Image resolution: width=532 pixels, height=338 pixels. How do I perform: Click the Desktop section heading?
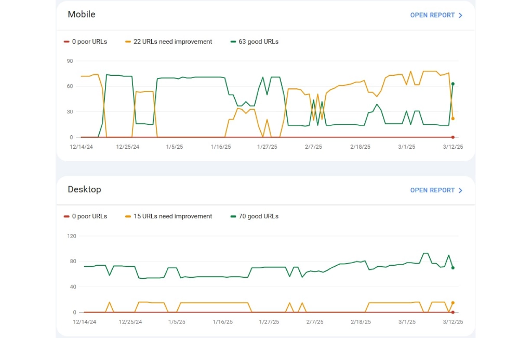pos(84,189)
